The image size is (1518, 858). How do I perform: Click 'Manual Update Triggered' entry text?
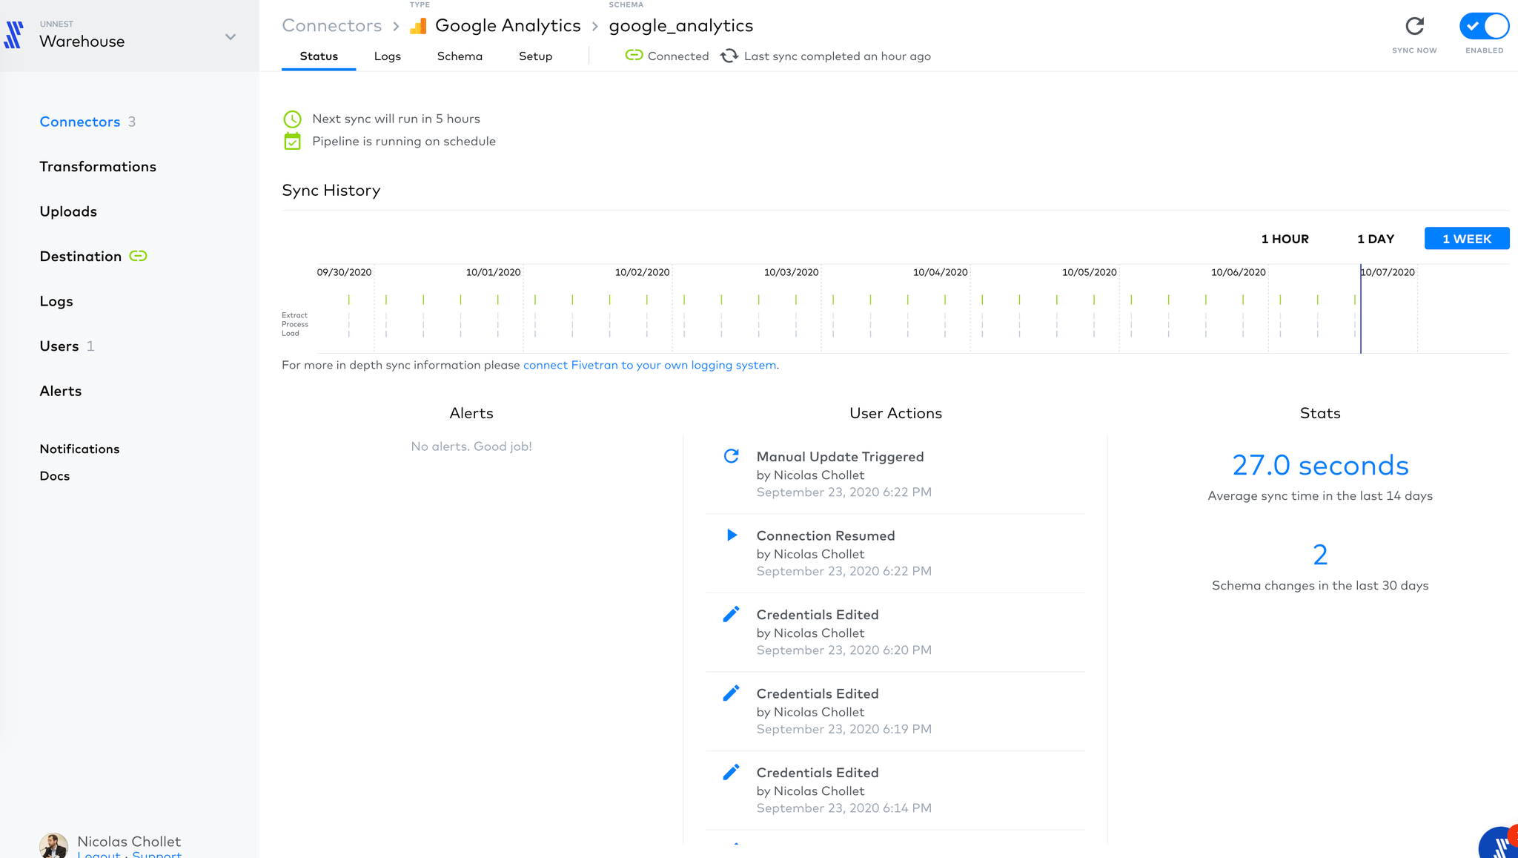(x=840, y=457)
